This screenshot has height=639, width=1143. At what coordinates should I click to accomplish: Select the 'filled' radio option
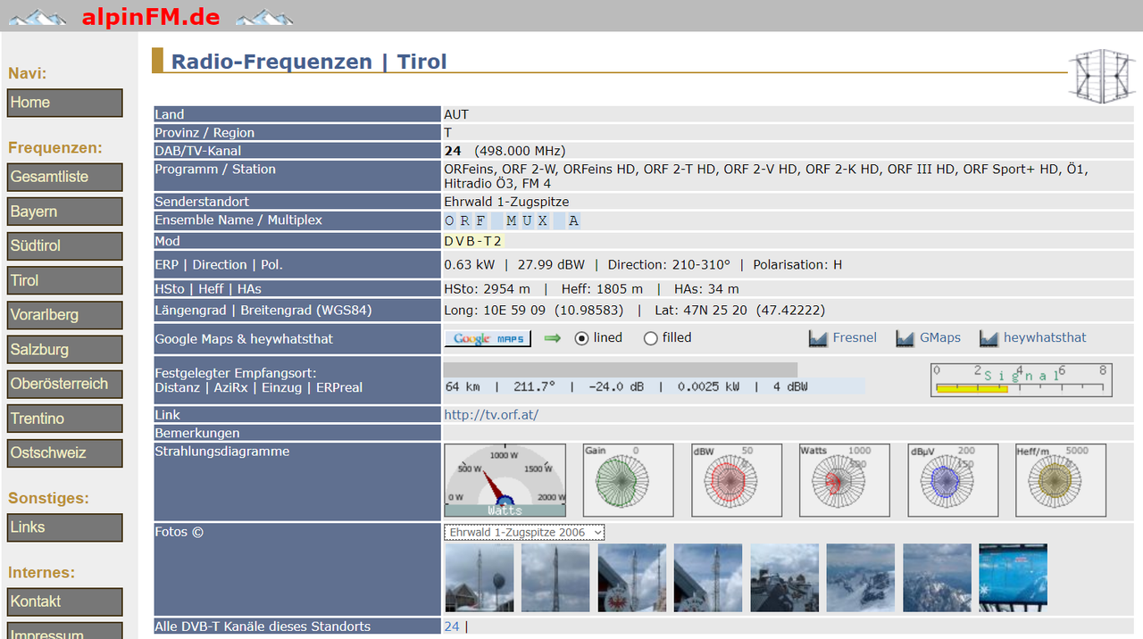[651, 338]
